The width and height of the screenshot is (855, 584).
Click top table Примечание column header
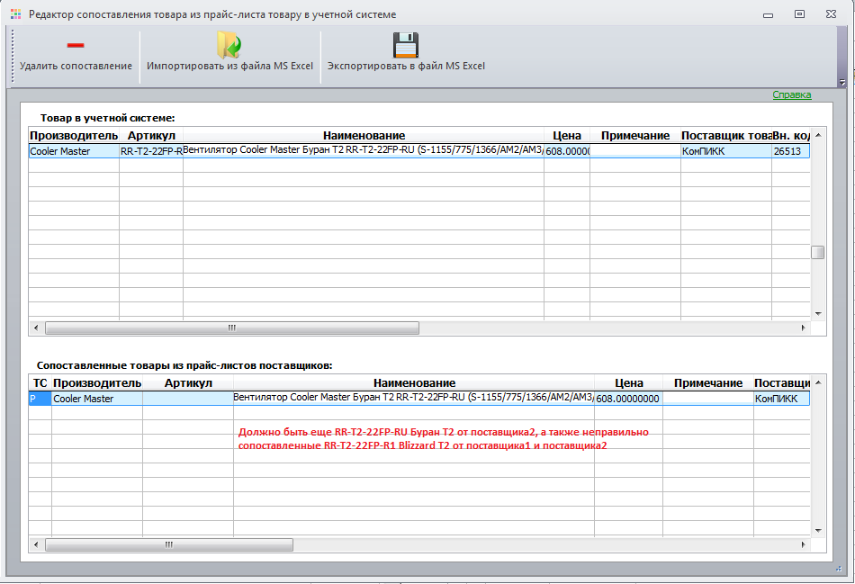pos(635,135)
